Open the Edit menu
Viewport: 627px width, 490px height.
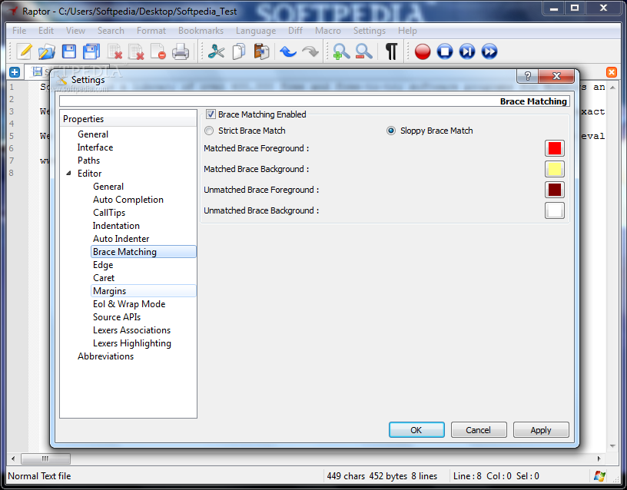coord(46,31)
